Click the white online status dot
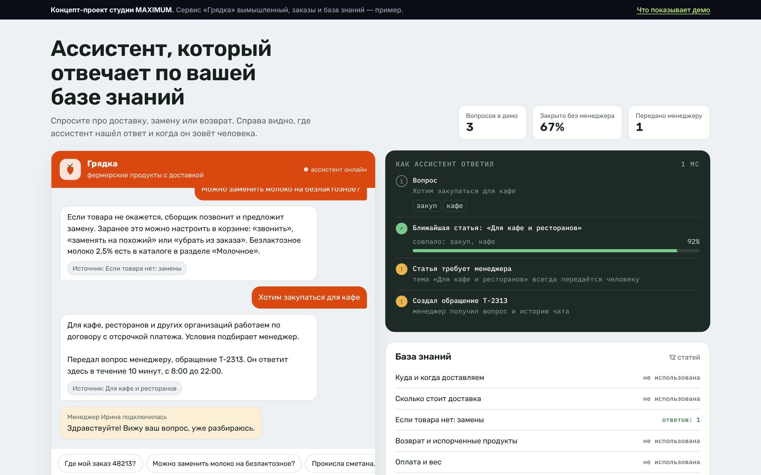The width and height of the screenshot is (761, 475). point(306,170)
